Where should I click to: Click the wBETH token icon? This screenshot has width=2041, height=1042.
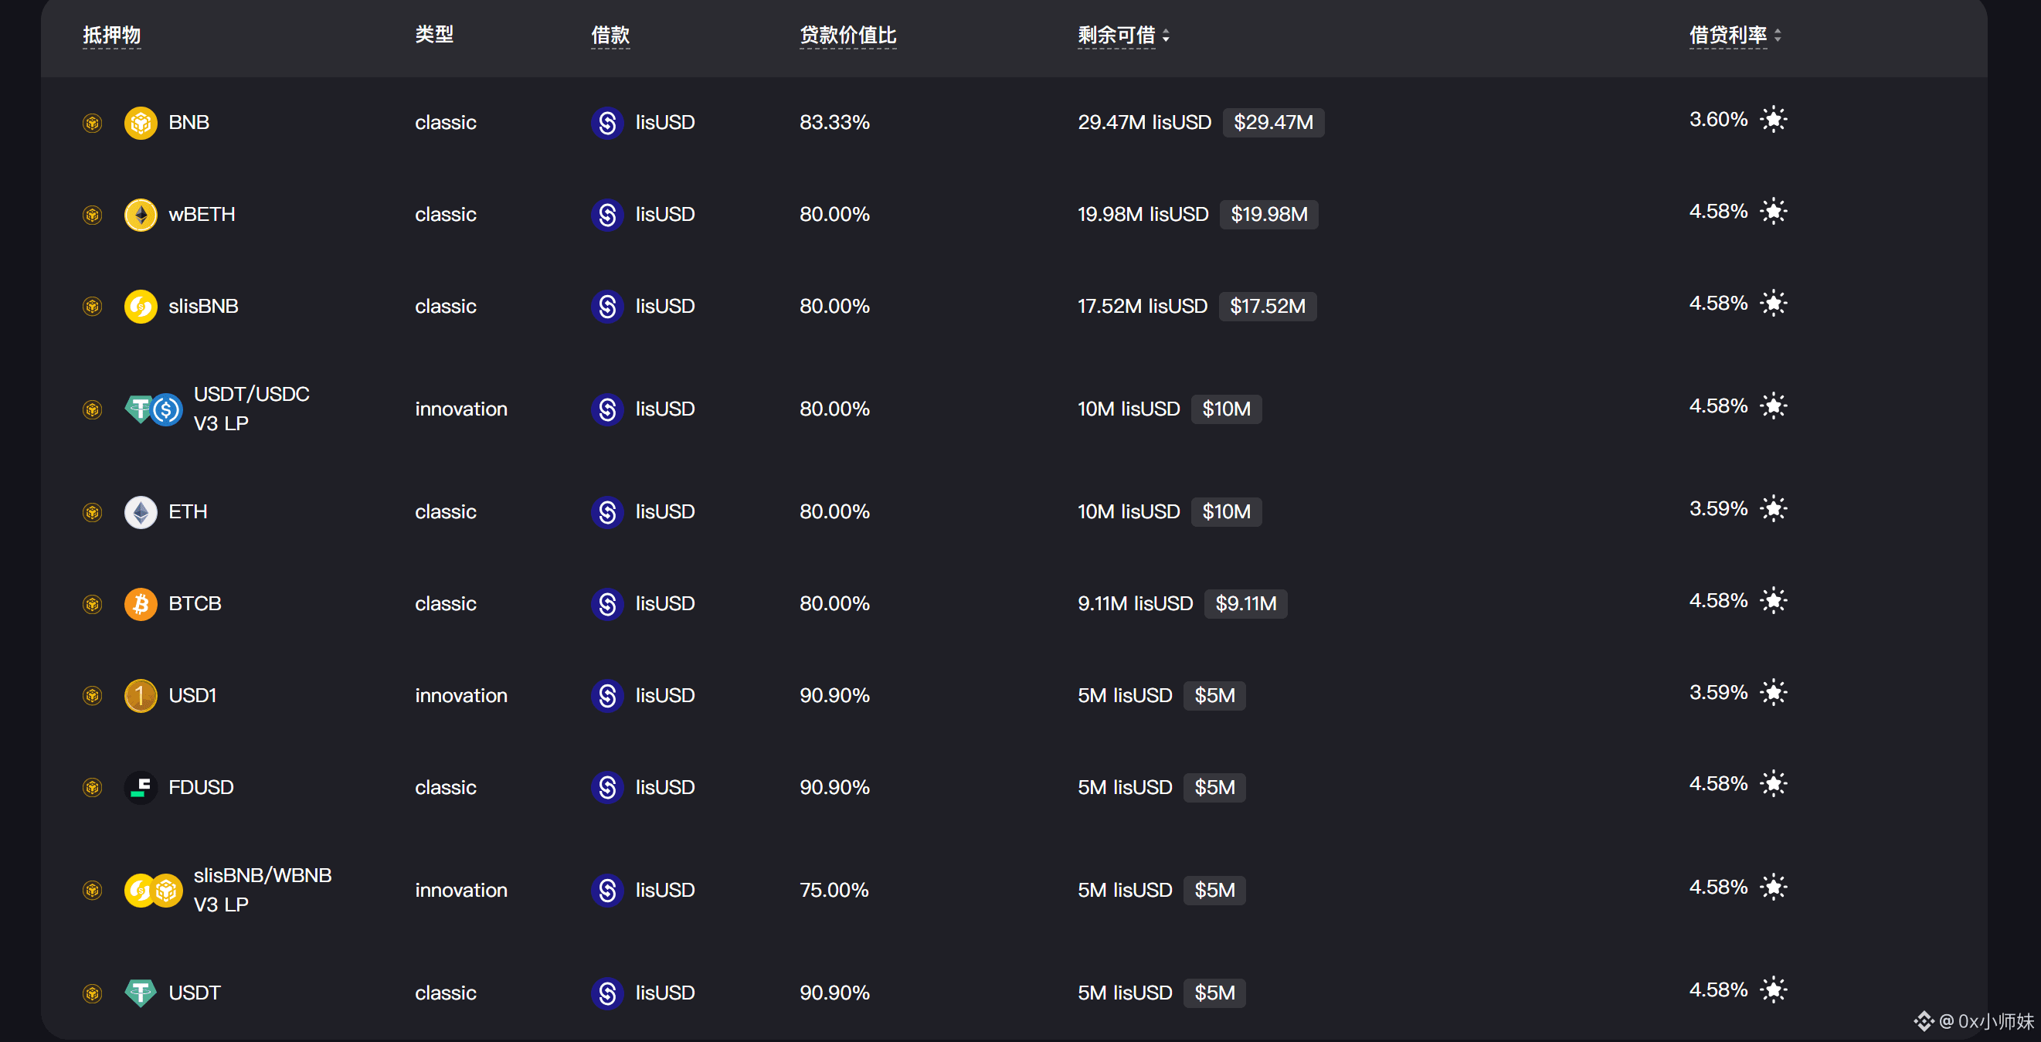pyautogui.click(x=141, y=215)
